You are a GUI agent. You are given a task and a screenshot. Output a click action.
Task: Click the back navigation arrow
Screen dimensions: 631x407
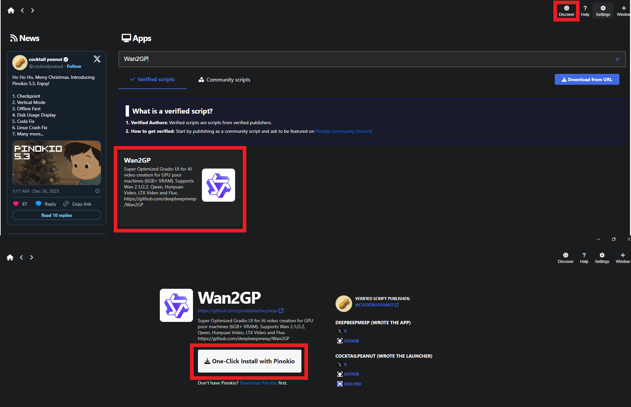click(x=22, y=10)
